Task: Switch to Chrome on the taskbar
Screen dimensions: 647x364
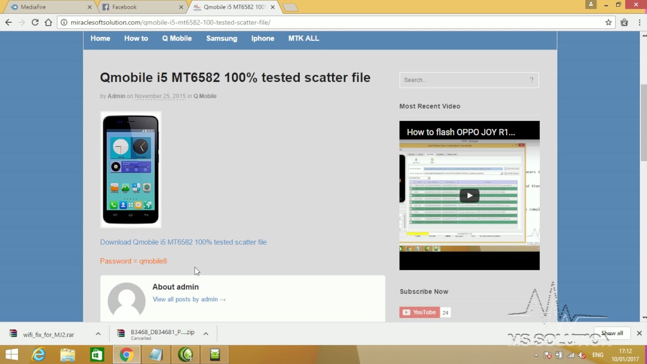Action: 126,355
